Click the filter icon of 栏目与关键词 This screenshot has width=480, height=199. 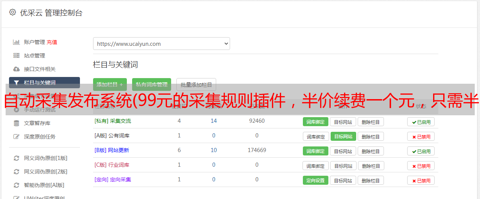pyautogui.click(x=17, y=83)
